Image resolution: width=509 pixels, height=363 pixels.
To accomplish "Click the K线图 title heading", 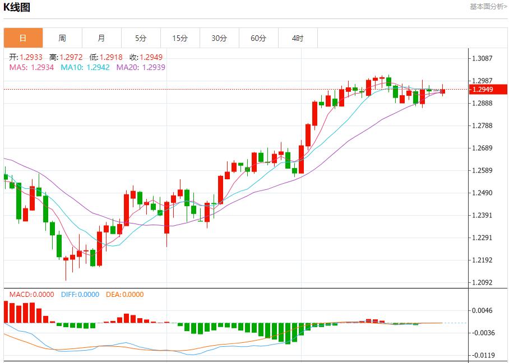I will (x=17, y=7).
